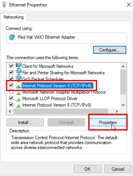Viewport: 133px width, 176px height.
Task: Click the Internet Protocol Version 4 icon
Action: (19, 86)
